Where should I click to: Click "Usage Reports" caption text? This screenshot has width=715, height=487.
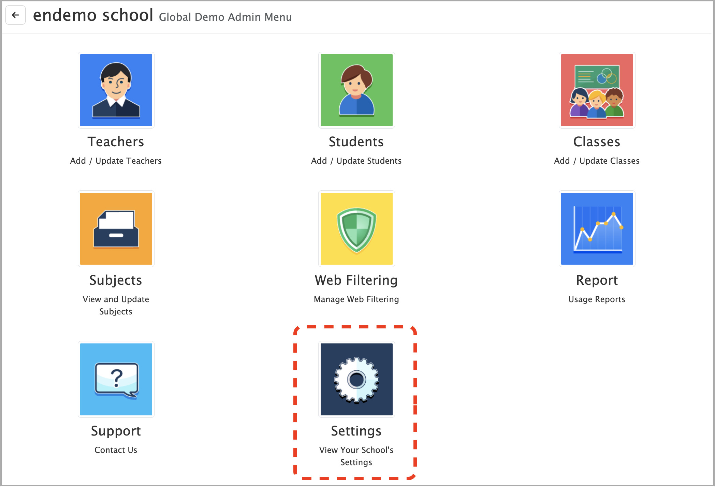[x=597, y=299]
